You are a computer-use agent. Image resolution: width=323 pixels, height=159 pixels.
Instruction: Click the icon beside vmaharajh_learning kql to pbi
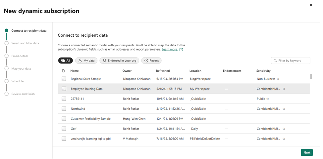click(x=64, y=139)
